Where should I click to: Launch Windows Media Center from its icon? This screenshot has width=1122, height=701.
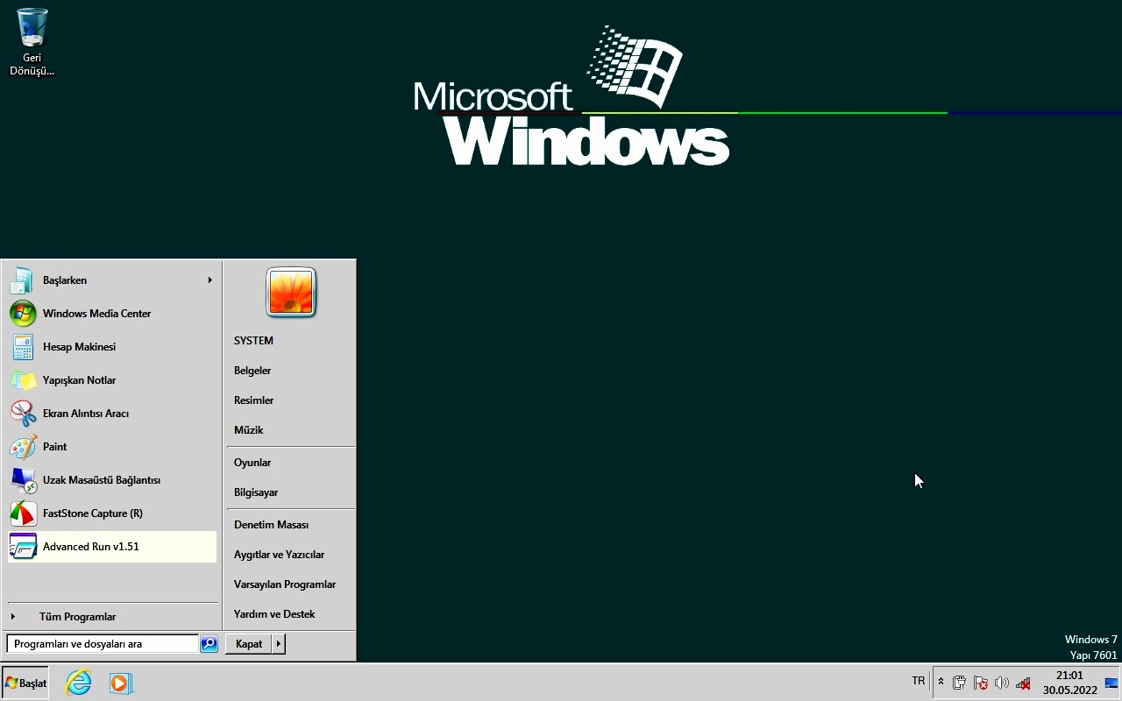point(23,314)
